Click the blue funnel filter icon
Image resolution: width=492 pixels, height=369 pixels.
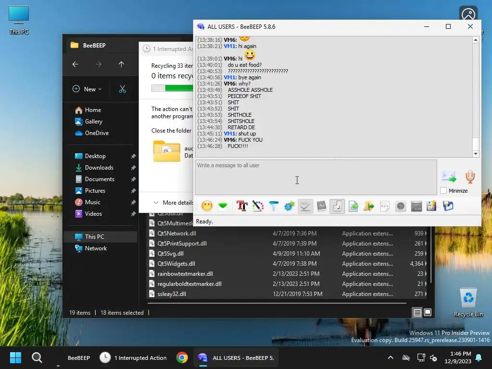click(273, 206)
